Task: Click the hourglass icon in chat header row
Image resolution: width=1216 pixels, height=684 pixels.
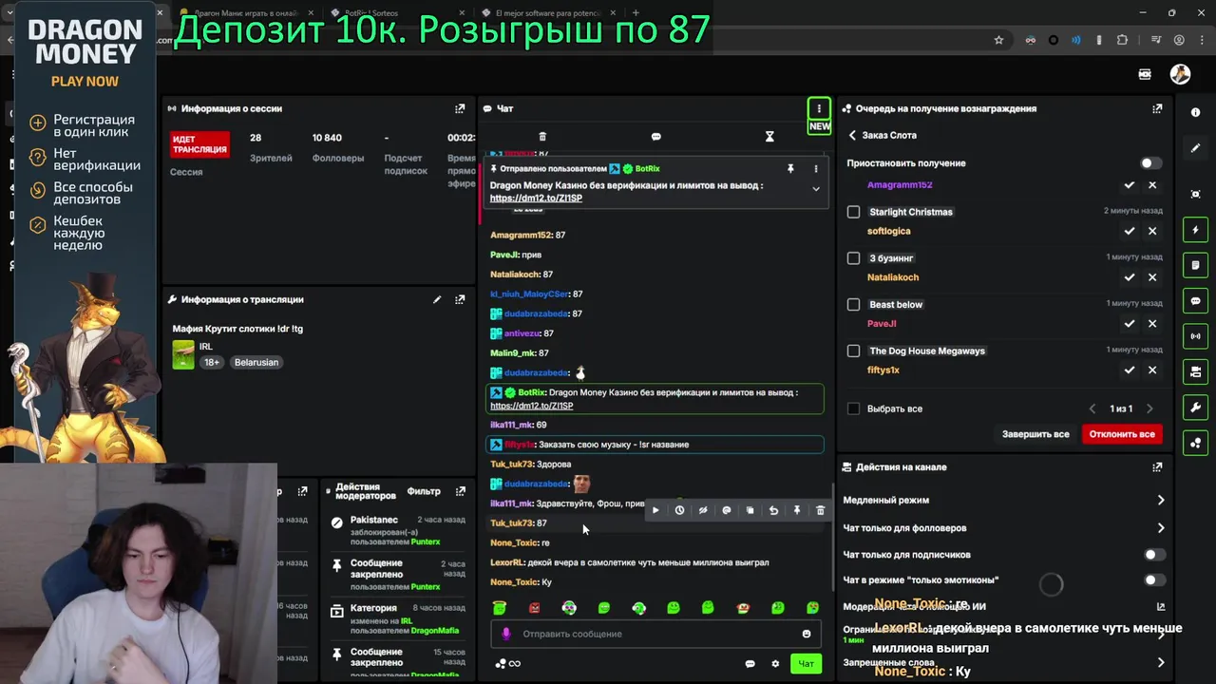Action: 769,137
